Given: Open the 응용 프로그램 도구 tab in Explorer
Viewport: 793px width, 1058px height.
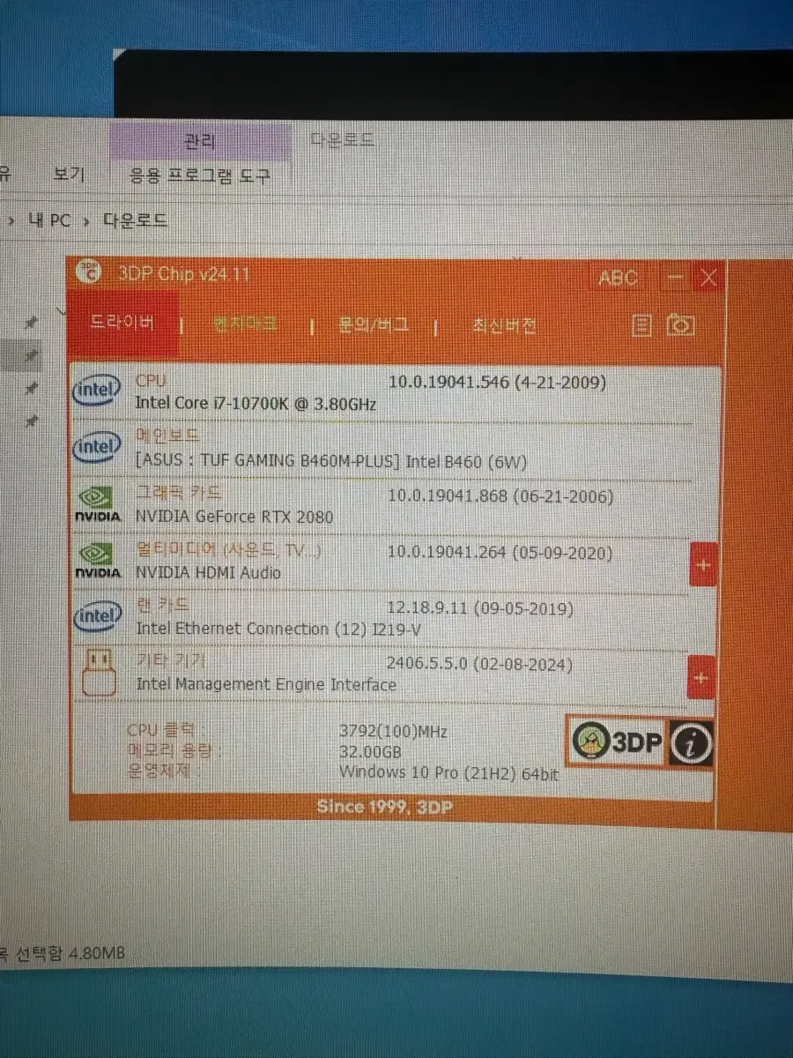Looking at the screenshot, I should point(200,175).
